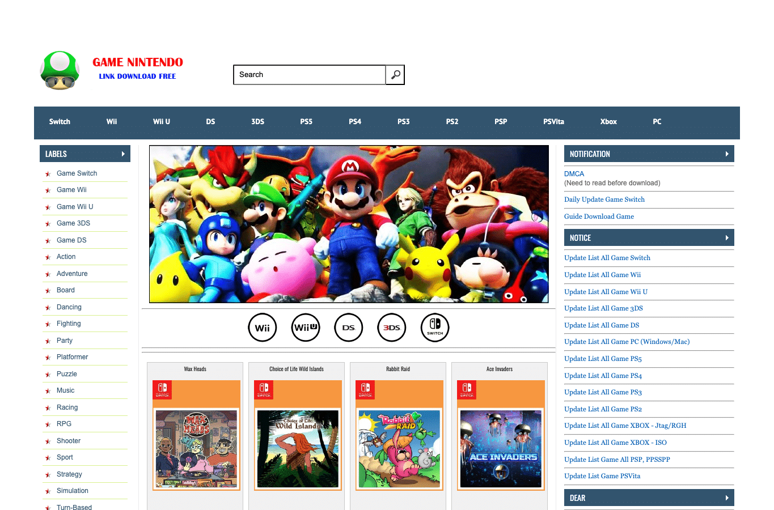Select the Game 3DS label
This screenshot has width=774, height=510.
click(73, 223)
